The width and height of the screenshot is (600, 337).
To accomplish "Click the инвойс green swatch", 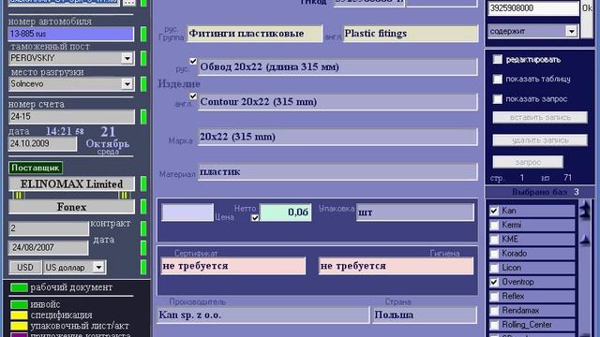I will pos(19,304).
